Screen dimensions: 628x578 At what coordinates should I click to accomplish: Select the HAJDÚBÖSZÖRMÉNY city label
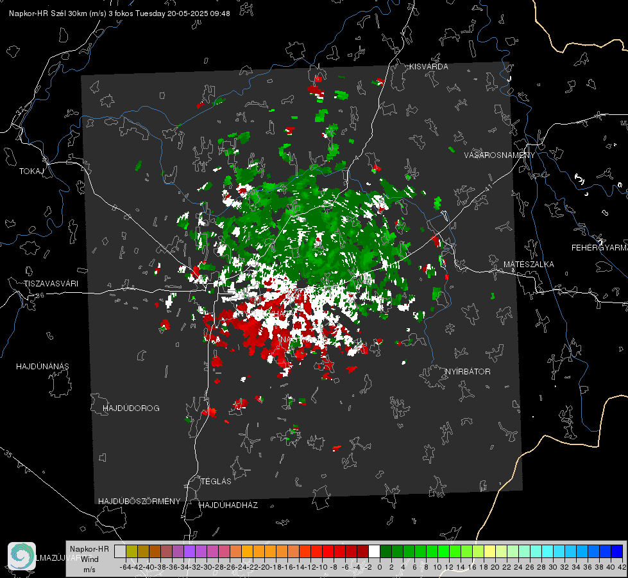click(x=139, y=502)
